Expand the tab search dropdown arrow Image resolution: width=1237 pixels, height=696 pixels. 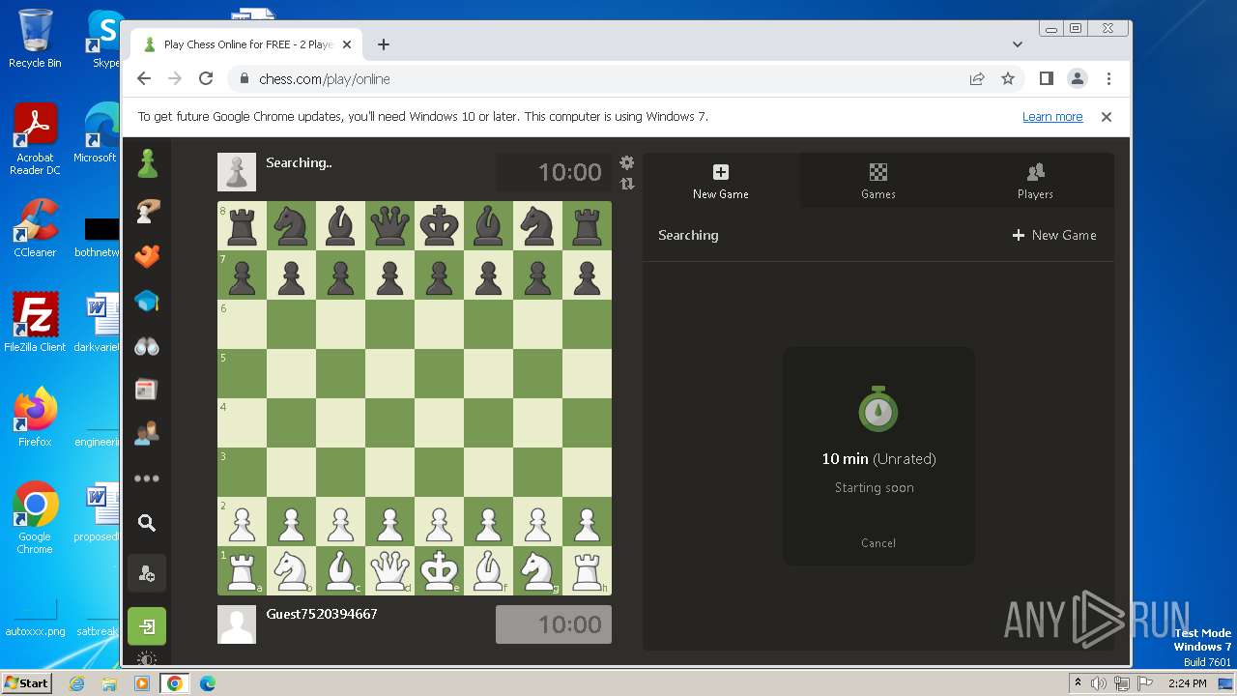(x=1018, y=44)
